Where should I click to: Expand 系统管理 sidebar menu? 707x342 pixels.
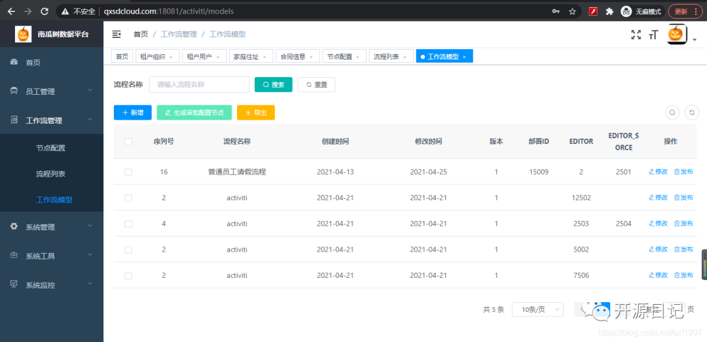[52, 227]
